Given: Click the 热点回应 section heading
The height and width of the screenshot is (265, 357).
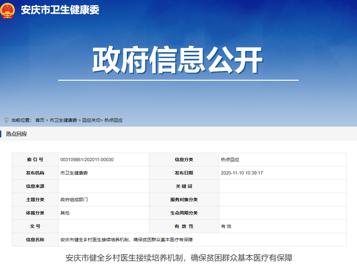Looking at the screenshot, I should point(16,134).
